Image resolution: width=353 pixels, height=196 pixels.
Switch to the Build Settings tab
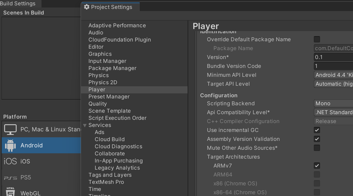18,4
